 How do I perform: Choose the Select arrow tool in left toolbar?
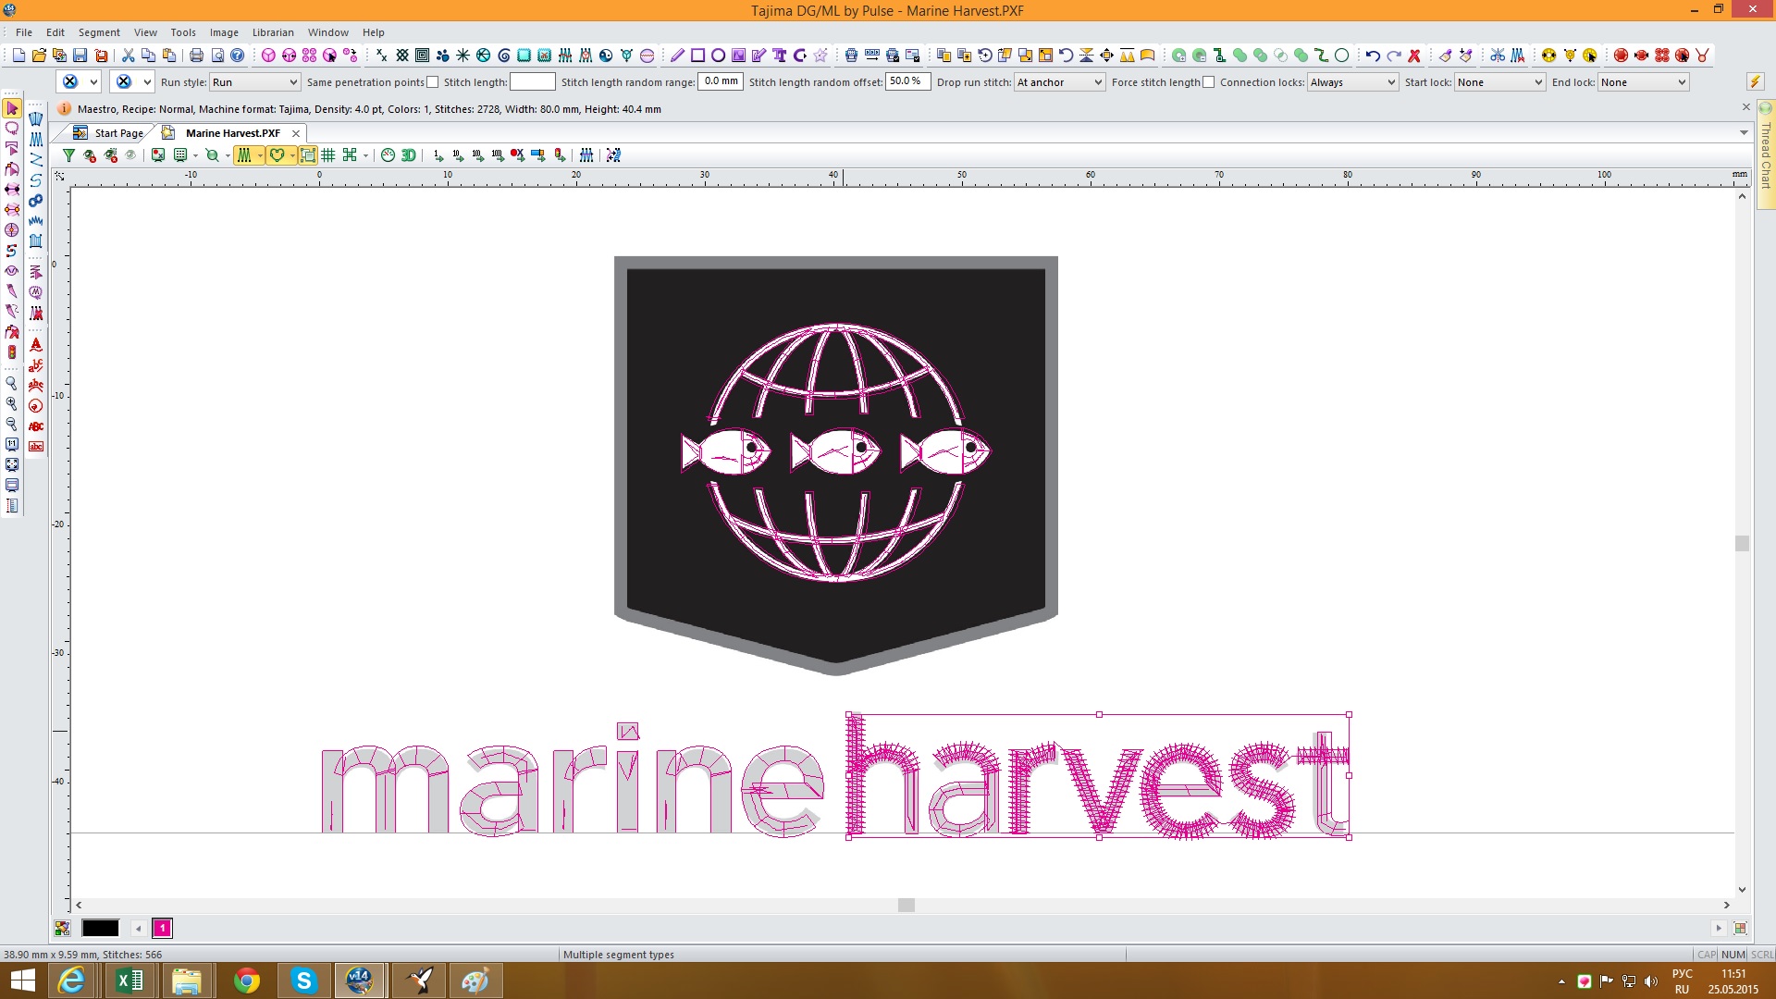[x=12, y=108]
